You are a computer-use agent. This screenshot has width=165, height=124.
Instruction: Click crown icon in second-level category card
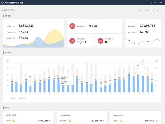pos(121,121)
